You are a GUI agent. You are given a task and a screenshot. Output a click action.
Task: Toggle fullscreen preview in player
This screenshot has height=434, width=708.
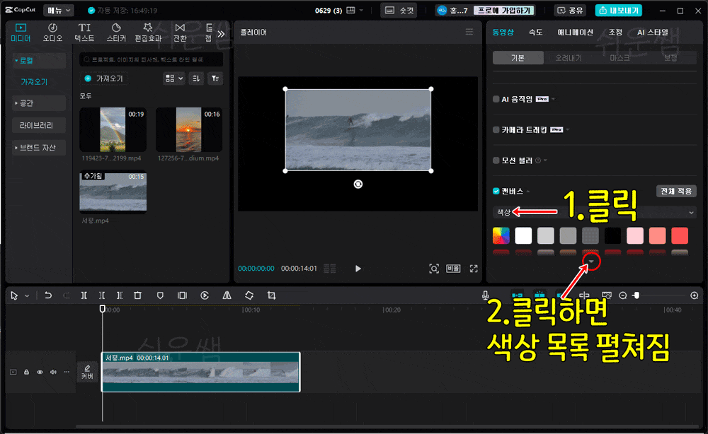pyautogui.click(x=474, y=269)
